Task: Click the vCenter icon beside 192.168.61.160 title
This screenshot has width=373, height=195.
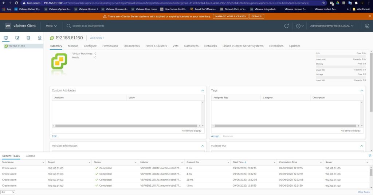Action: [52, 38]
